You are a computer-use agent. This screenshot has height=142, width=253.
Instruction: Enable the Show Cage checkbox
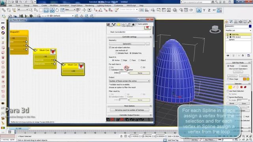228,79
